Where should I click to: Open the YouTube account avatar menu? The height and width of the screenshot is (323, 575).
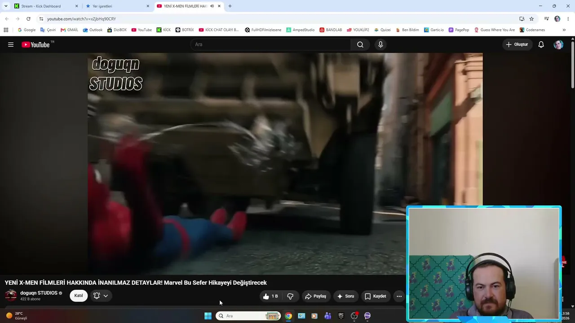point(558,44)
